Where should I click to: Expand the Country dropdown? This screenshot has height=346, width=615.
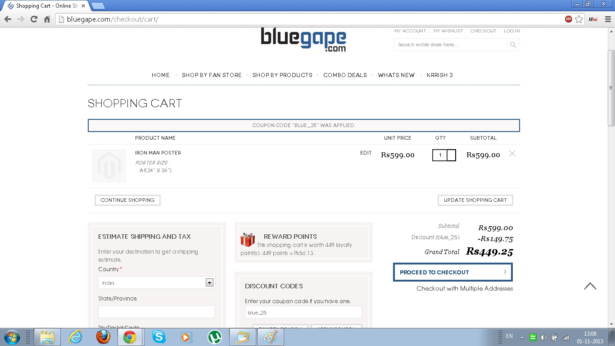point(209,282)
